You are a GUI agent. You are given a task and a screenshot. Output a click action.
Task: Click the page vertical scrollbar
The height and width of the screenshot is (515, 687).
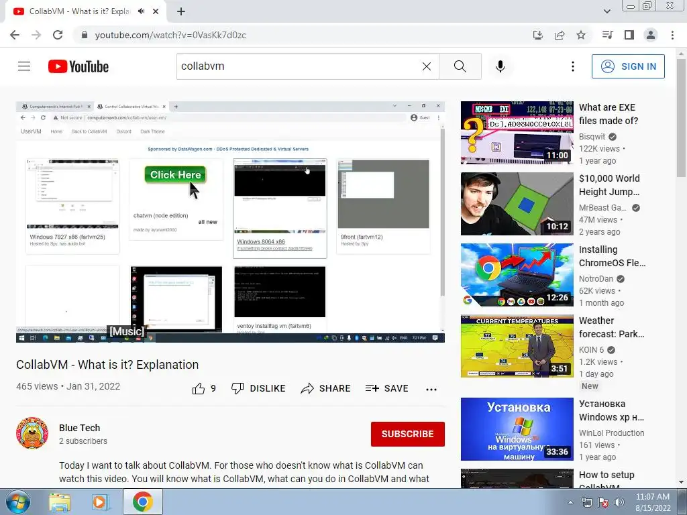(x=681, y=118)
